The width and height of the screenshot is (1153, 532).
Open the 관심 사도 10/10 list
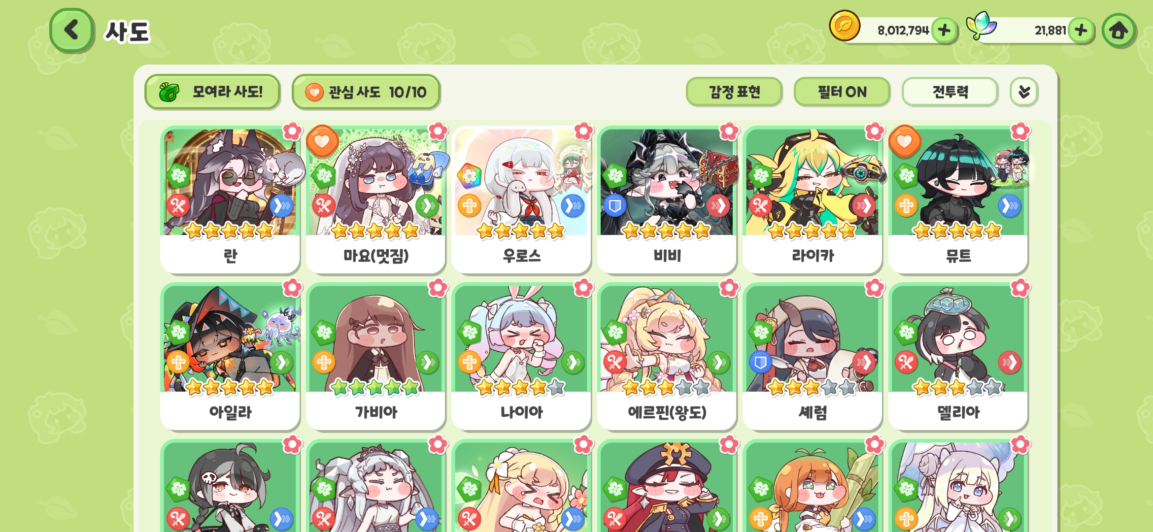[366, 92]
